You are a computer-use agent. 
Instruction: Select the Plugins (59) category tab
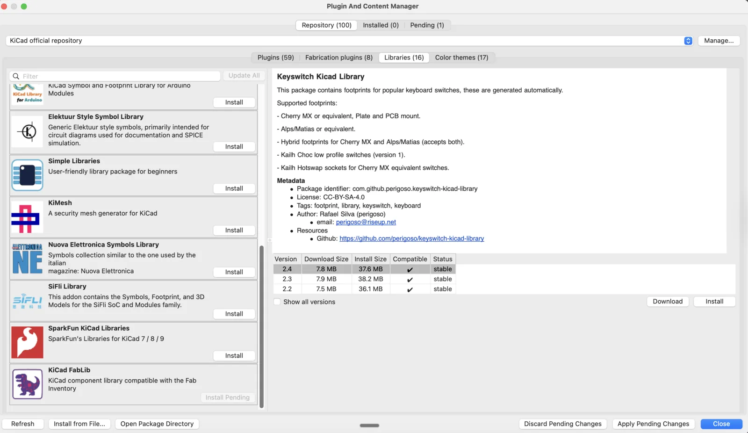(275, 58)
